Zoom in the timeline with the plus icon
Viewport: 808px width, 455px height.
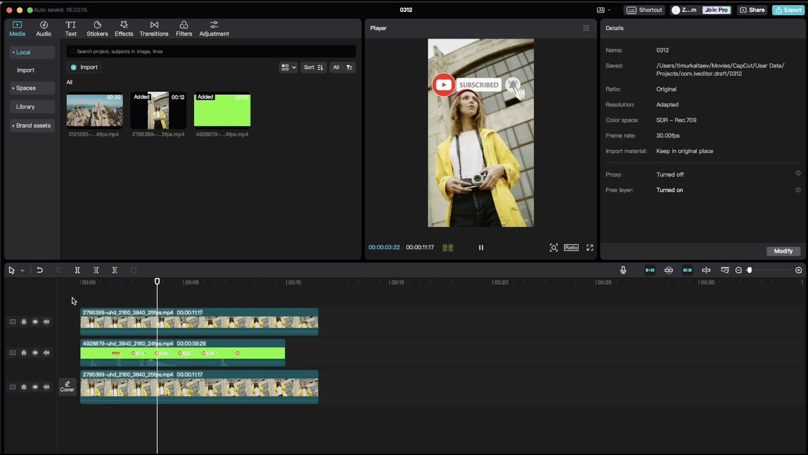click(799, 270)
